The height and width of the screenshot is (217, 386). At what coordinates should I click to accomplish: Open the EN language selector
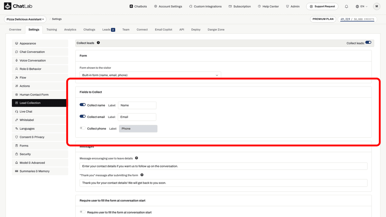pyautogui.click(x=362, y=6)
